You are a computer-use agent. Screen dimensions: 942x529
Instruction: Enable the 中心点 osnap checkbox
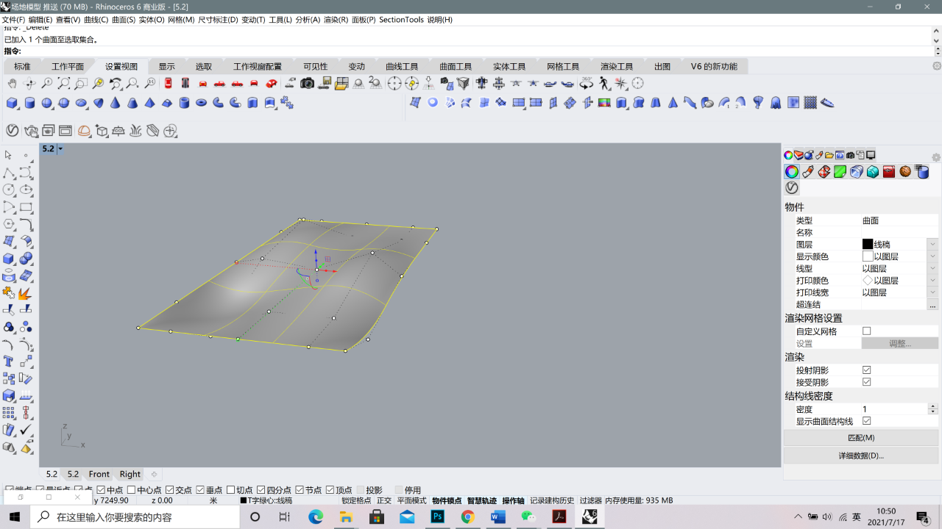pos(132,490)
